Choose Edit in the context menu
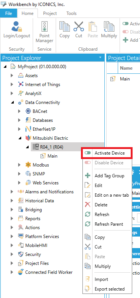Screen dimensions: 140x298 [107, 186]
